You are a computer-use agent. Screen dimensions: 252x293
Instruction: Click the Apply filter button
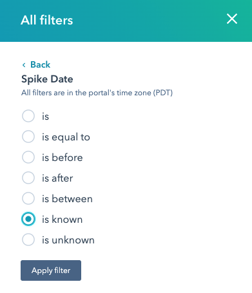pos(51,270)
